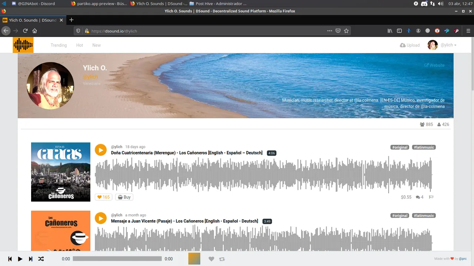Image resolution: width=474 pixels, height=266 pixels.
Task: Toggle the reblog icon in the player
Action: click(x=222, y=259)
